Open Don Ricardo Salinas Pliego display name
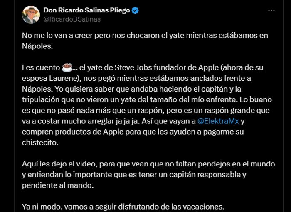The height and width of the screenshot is (212, 291). coord(86,10)
